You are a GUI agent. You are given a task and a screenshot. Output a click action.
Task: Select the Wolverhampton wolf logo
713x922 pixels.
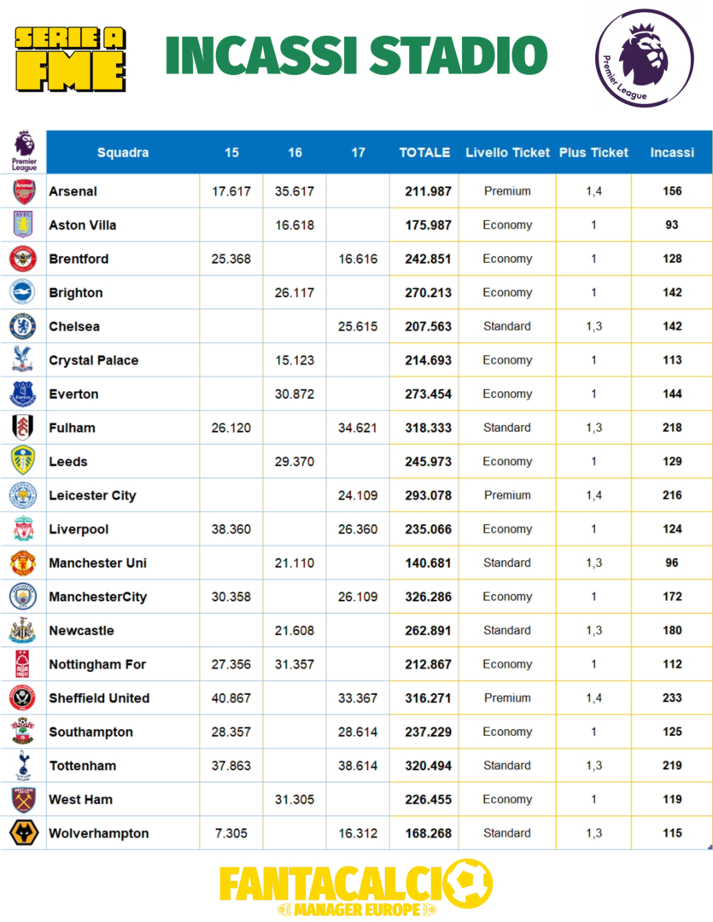[23, 833]
